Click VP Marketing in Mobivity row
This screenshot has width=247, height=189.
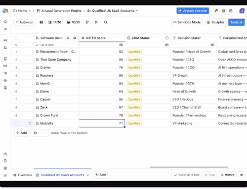pyautogui.click(x=182, y=124)
